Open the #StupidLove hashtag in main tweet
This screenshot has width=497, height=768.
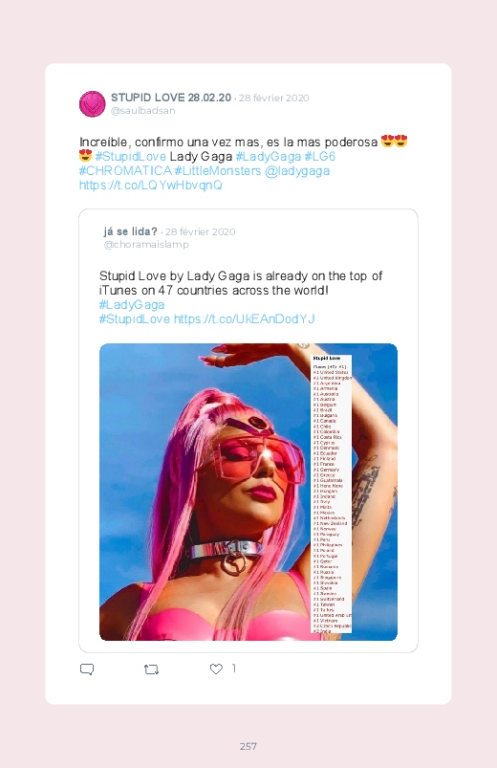130,157
